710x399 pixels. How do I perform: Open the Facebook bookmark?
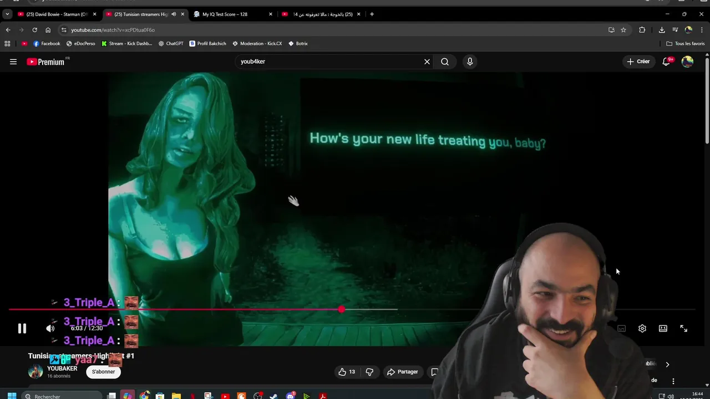(x=47, y=43)
